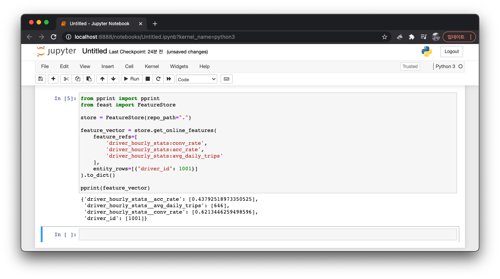
Task: Click the Python logo icon
Action: (x=426, y=52)
